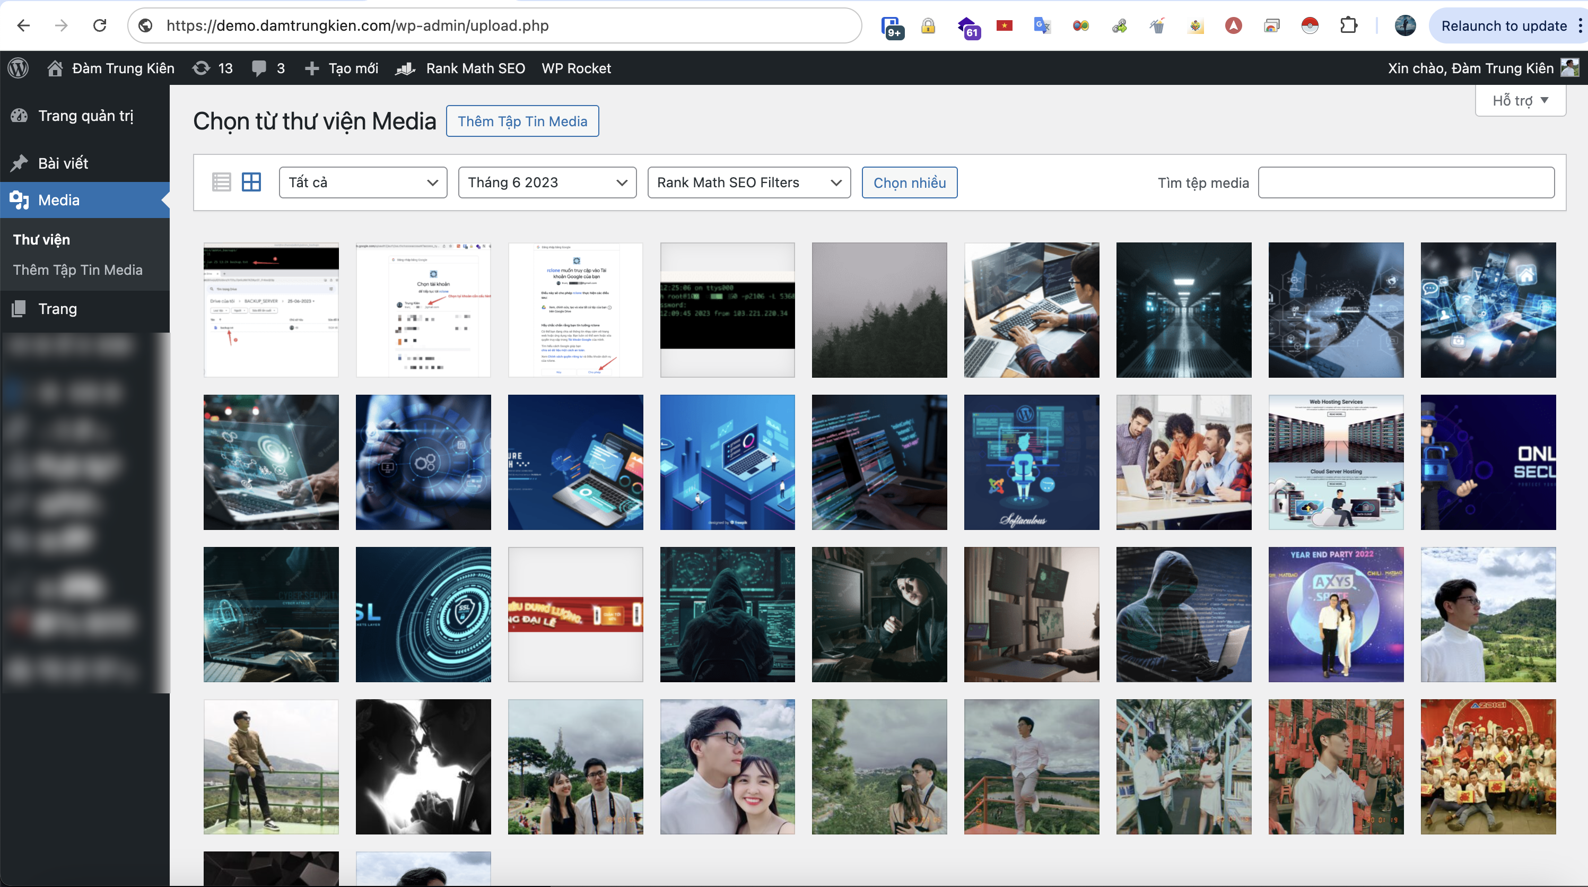This screenshot has width=1588, height=887.
Task: Select the team around laptop office thumbnail
Action: click(1184, 462)
